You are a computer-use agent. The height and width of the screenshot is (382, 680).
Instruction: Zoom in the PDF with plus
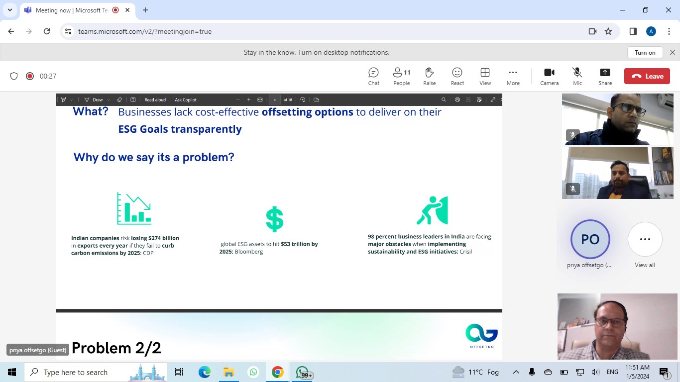click(249, 99)
